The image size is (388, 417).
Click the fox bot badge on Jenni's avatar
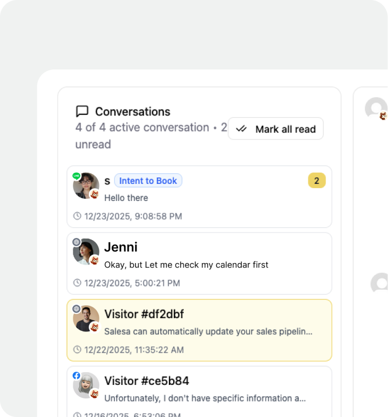click(95, 260)
